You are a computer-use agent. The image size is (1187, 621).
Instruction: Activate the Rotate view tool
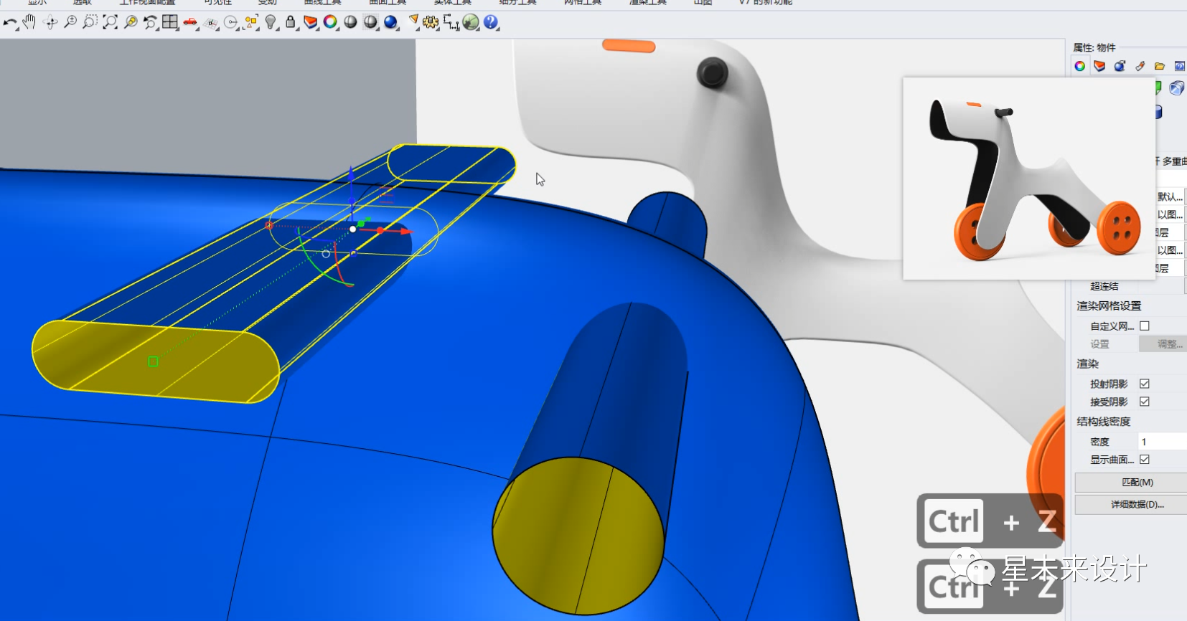[x=50, y=22]
